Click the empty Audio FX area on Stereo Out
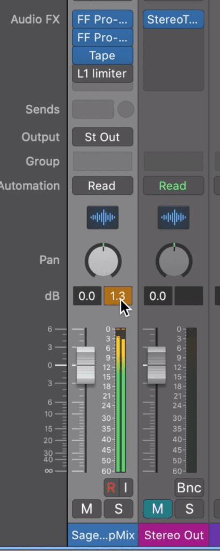This screenshot has height=551, width=220. coord(173,60)
